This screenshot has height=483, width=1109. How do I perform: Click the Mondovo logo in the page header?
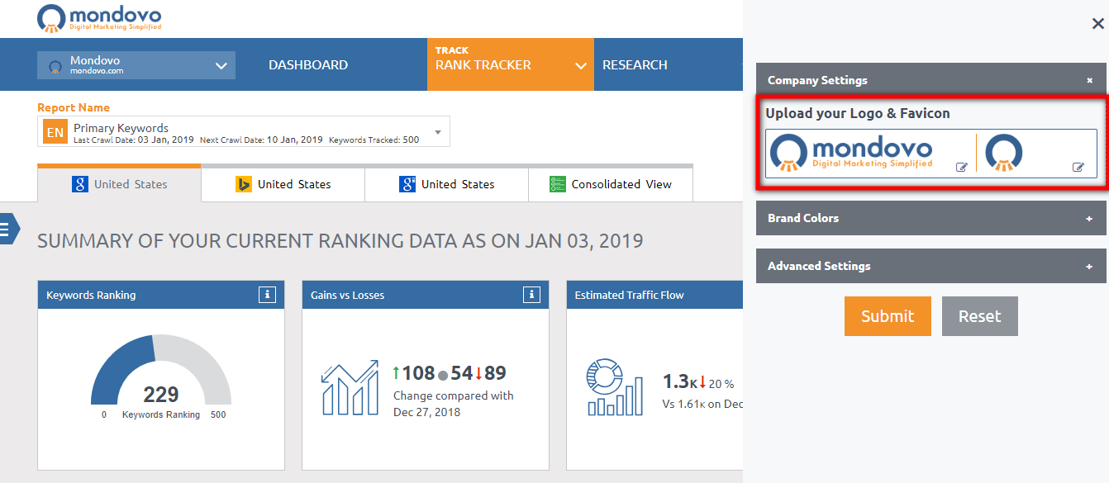pyautogui.click(x=99, y=18)
